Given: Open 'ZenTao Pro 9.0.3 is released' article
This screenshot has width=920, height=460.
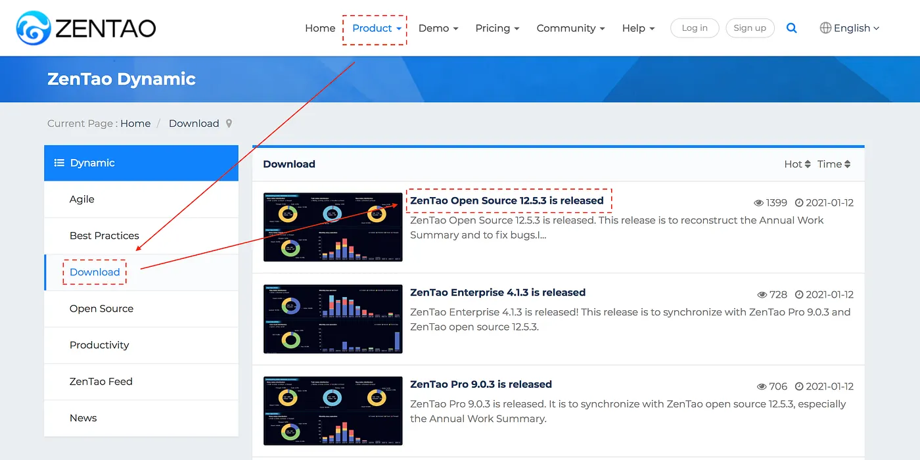Looking at the screenshot, I should click(481, 384).
